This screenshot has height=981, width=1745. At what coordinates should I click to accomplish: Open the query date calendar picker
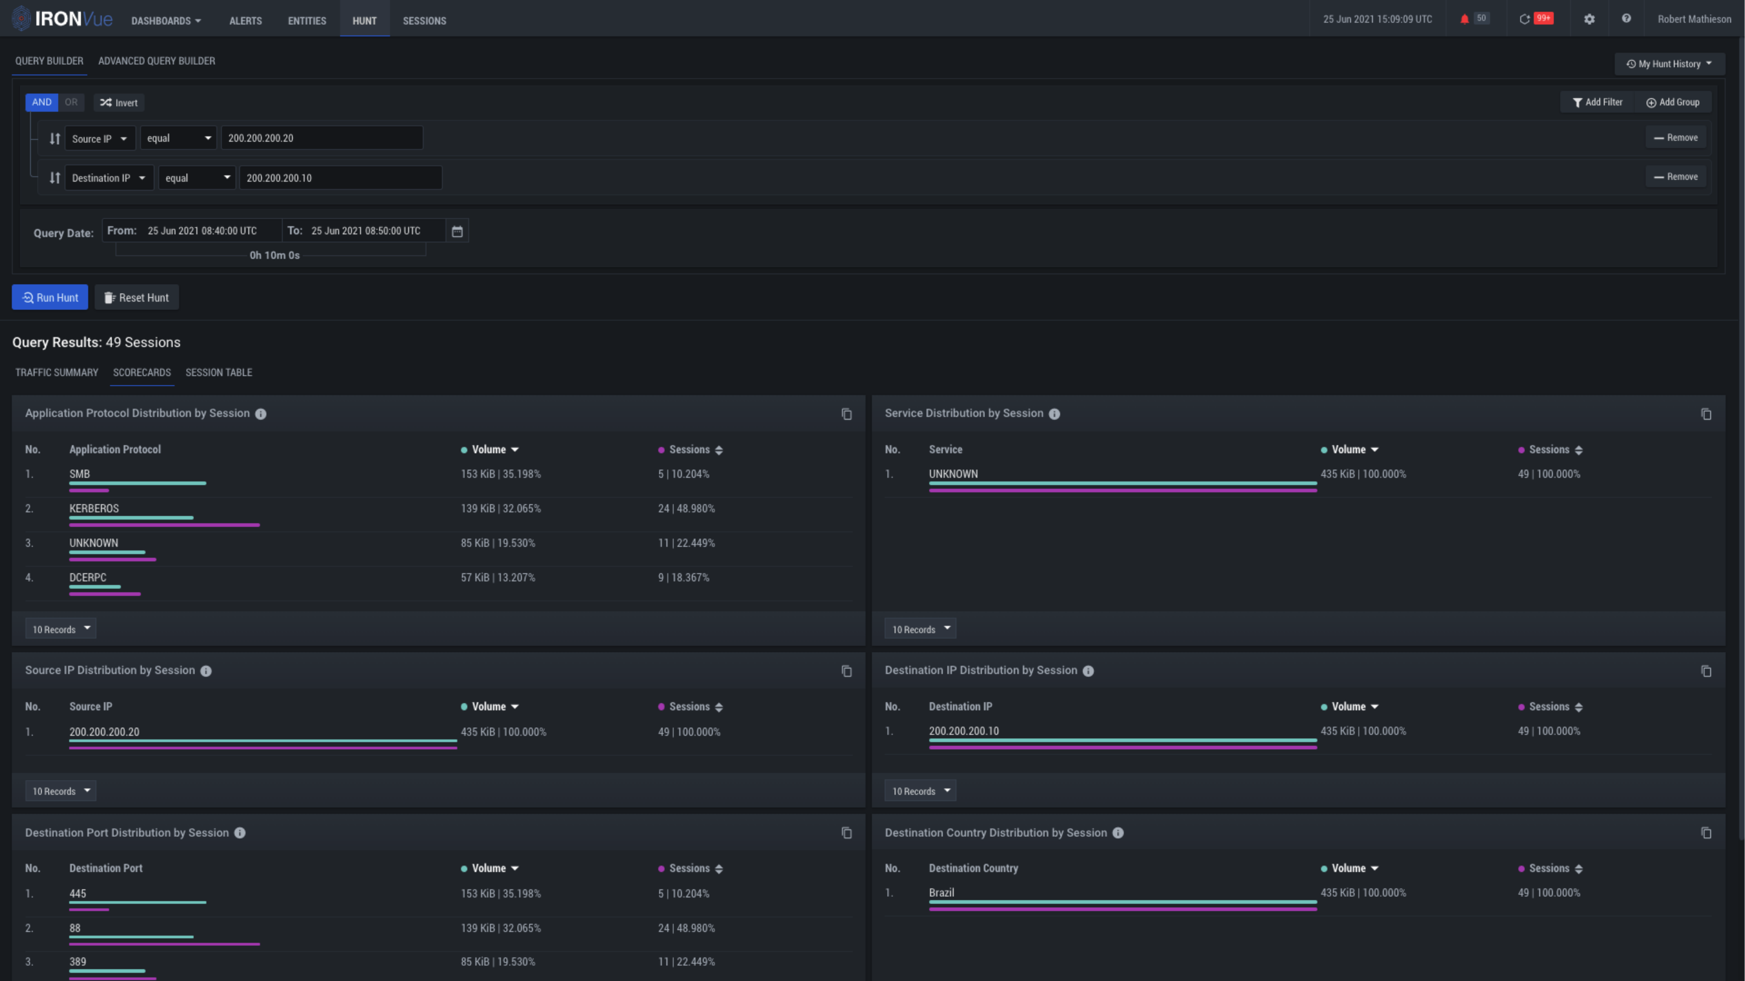457,231
